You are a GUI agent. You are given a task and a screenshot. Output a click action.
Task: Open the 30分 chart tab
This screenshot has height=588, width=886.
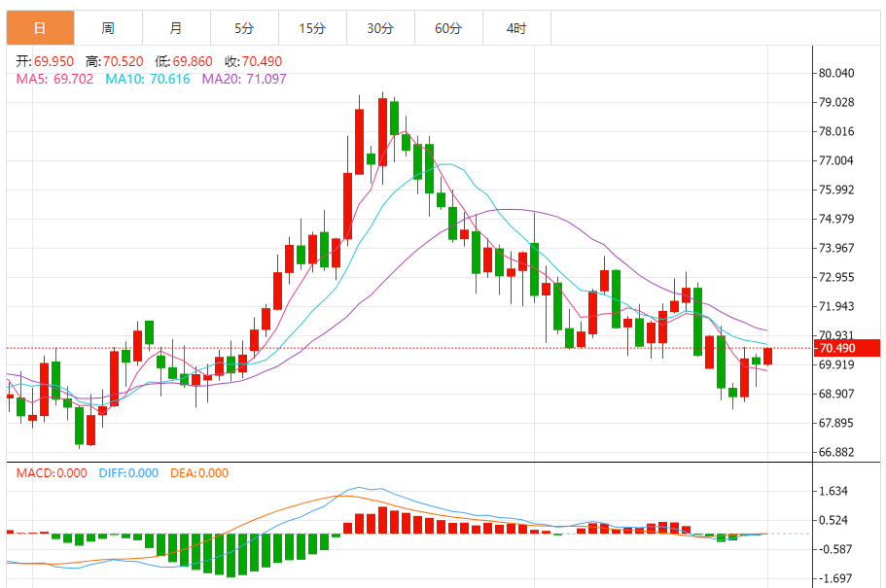point(380,27)
